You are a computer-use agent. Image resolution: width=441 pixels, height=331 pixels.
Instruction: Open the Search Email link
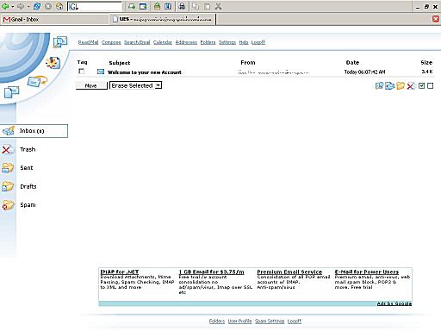tap(137, 42)
